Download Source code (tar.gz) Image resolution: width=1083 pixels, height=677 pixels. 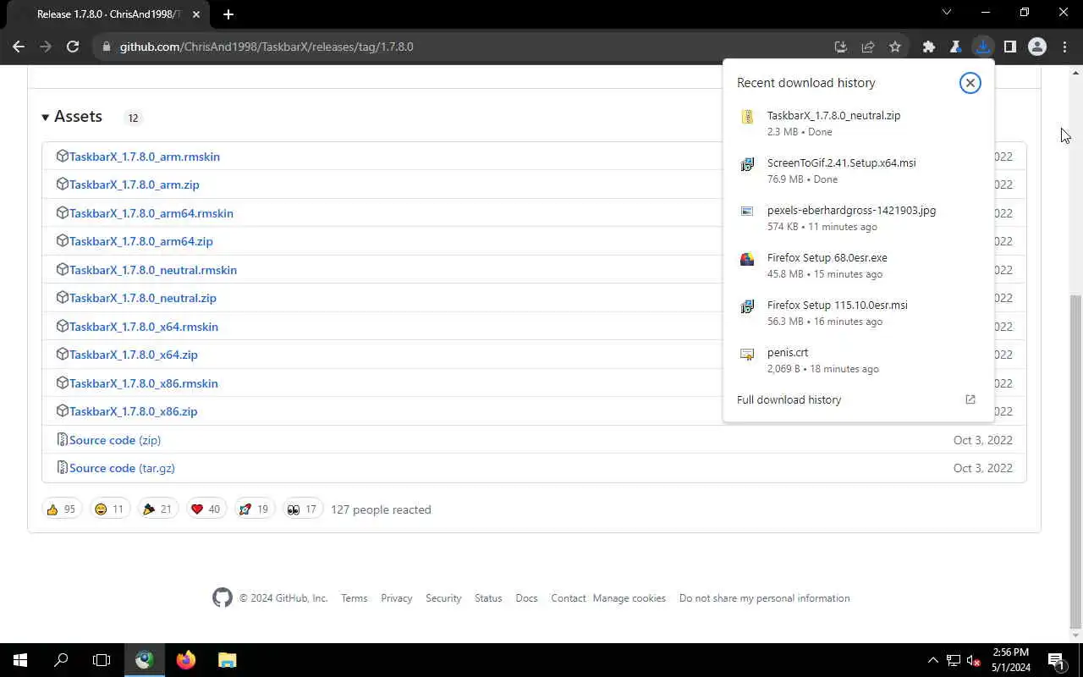(x=122, y=468)
